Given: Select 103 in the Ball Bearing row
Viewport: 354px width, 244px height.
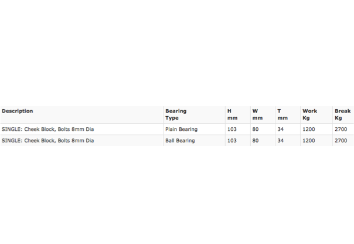Looking at the screenshot, I should click(x=232, y=141).
